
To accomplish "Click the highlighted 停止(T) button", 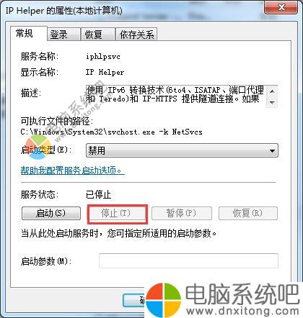I will (x=117, y=213).
